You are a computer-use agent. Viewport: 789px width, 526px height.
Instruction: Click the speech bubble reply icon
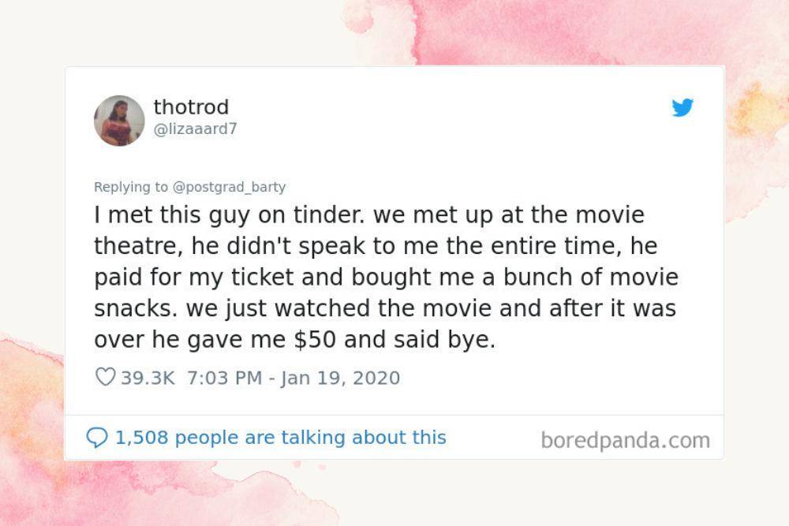96,438
